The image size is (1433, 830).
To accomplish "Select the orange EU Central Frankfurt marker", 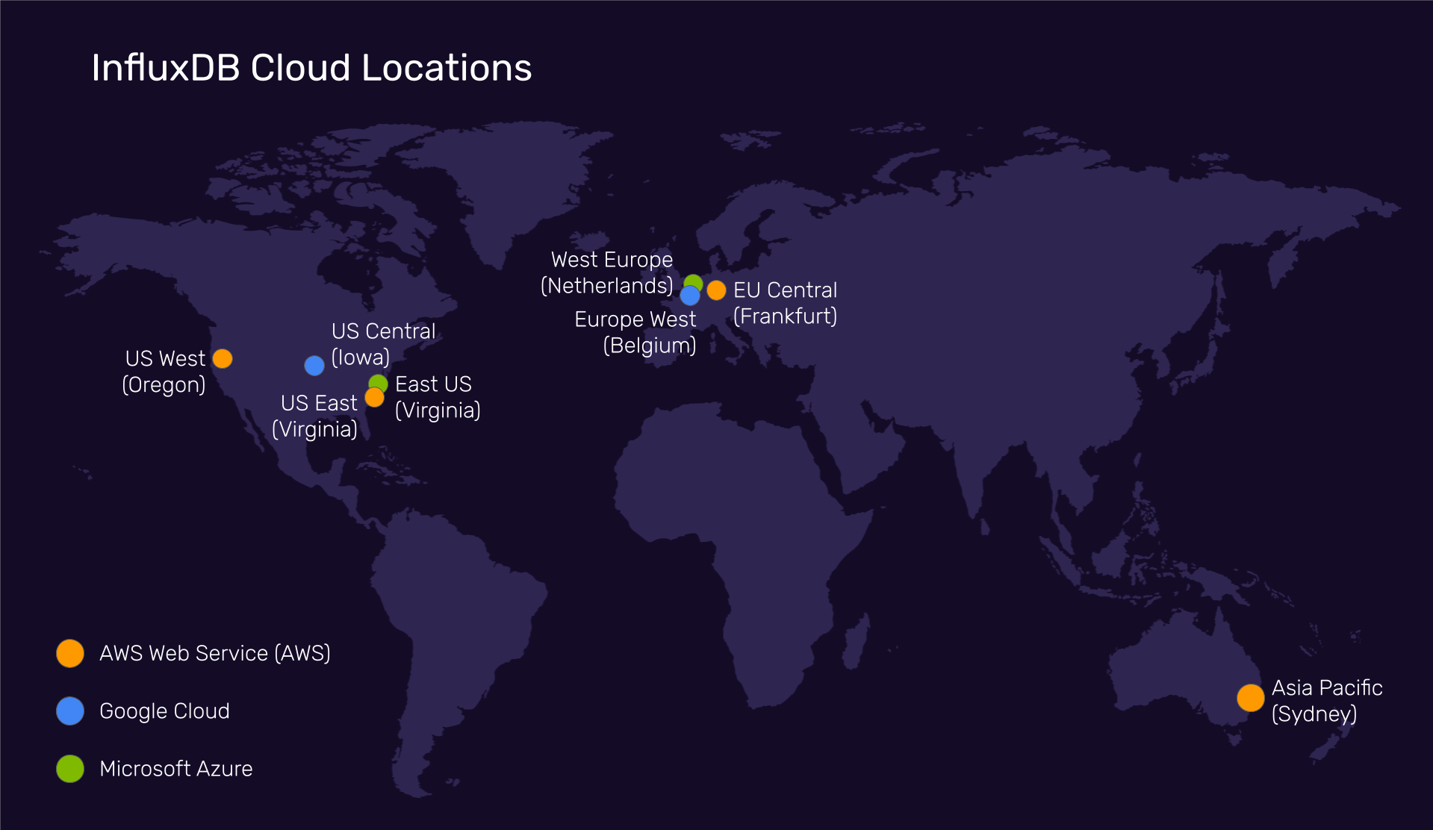I will [716, 290].
